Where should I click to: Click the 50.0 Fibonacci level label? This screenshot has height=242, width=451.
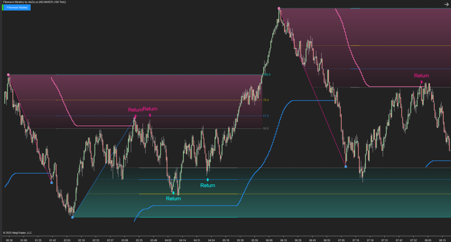point(266,128)
